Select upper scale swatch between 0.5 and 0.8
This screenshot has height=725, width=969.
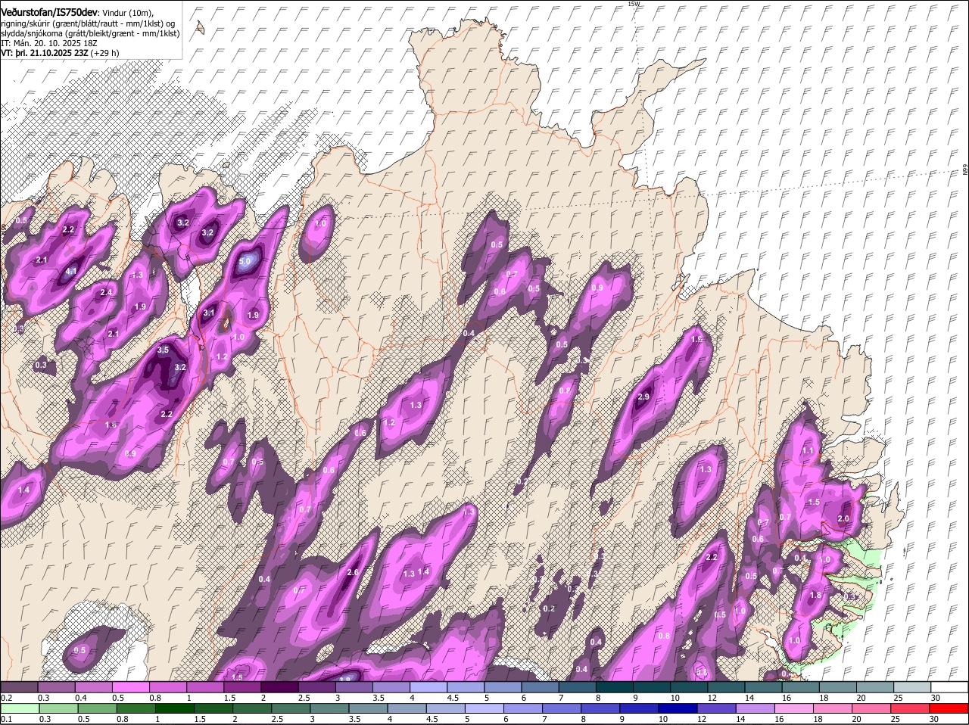point(131,686)
